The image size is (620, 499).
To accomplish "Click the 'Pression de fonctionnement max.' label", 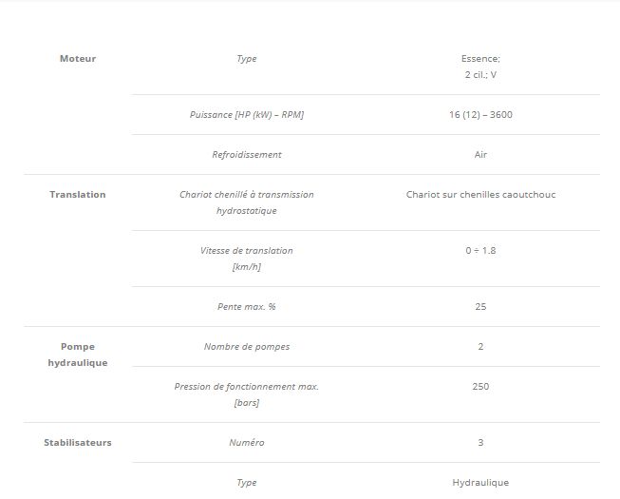I will click(246, 387).
